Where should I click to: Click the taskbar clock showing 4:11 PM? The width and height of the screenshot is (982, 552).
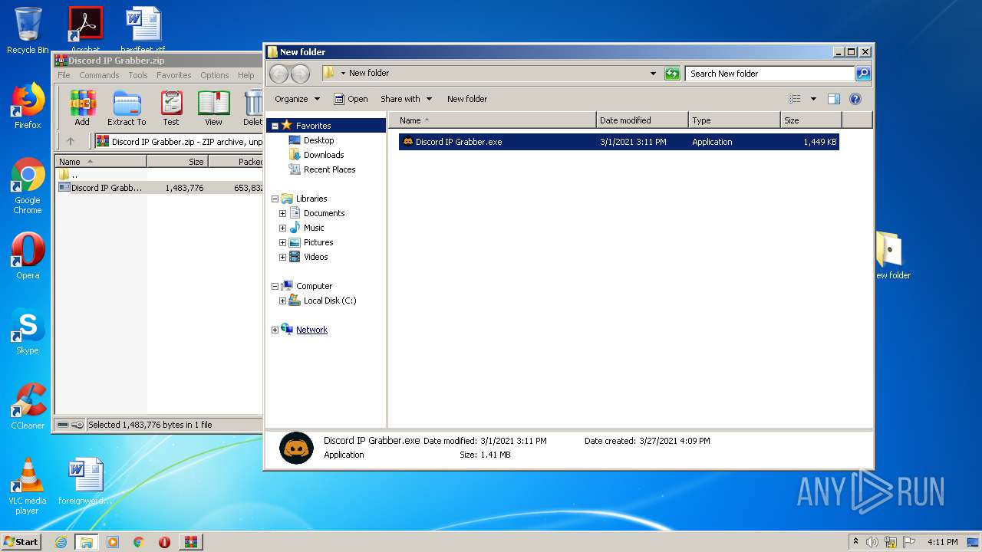(942, 542)
